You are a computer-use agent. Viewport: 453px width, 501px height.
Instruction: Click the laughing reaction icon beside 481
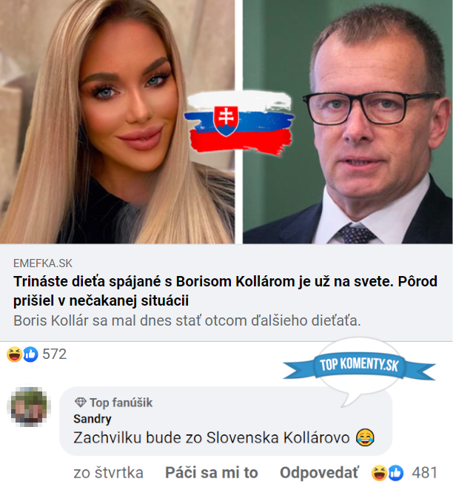click(380, 473)
